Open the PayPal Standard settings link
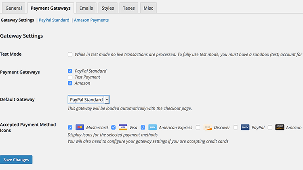 pyautogui.click(x=54, y=20)
